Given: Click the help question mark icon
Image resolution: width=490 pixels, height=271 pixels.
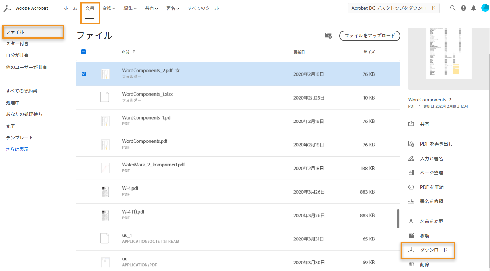Looking at the screenshot, I should tap(463, 8).
